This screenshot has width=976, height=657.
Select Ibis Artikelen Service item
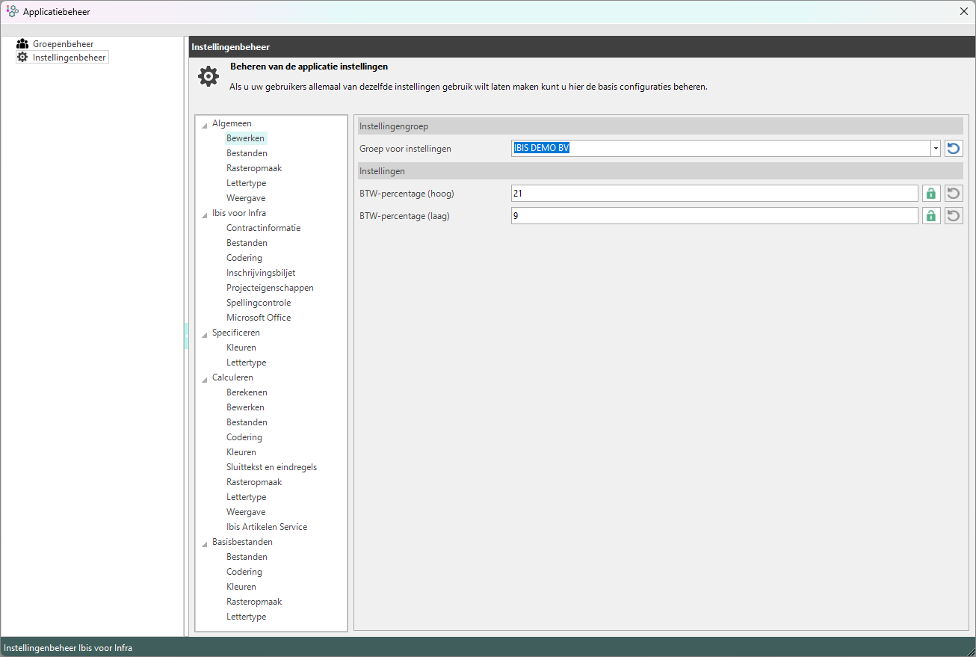tap(267, 527)
